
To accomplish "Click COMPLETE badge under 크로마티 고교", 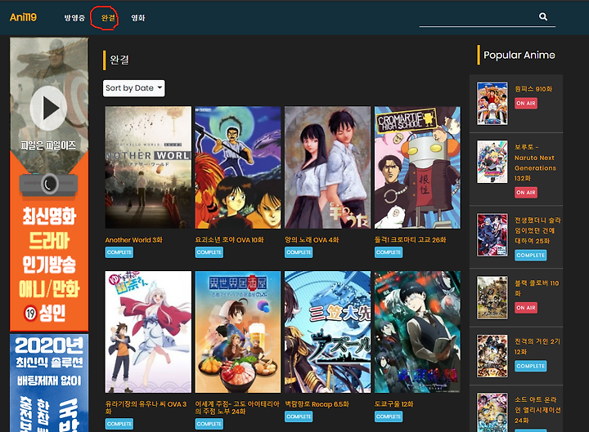I will coord(389,252).
